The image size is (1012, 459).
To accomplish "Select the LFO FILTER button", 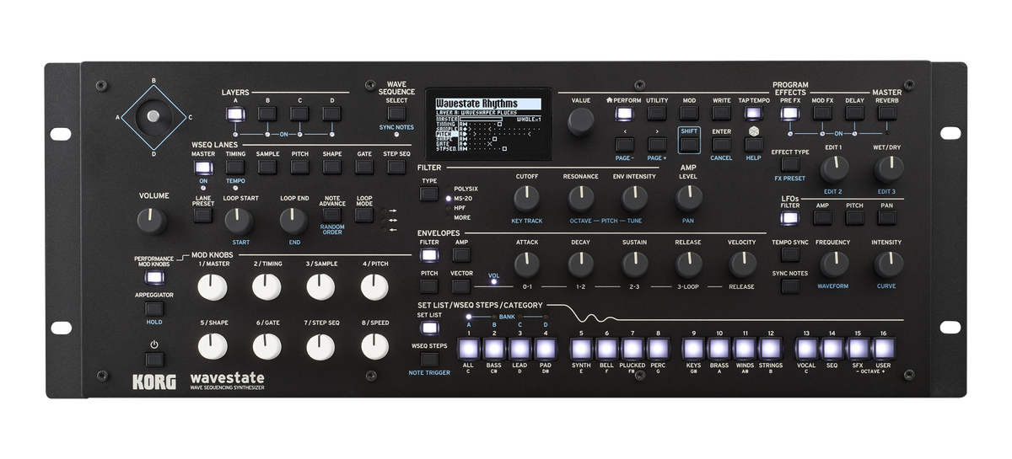I will [x=790, y=218].
